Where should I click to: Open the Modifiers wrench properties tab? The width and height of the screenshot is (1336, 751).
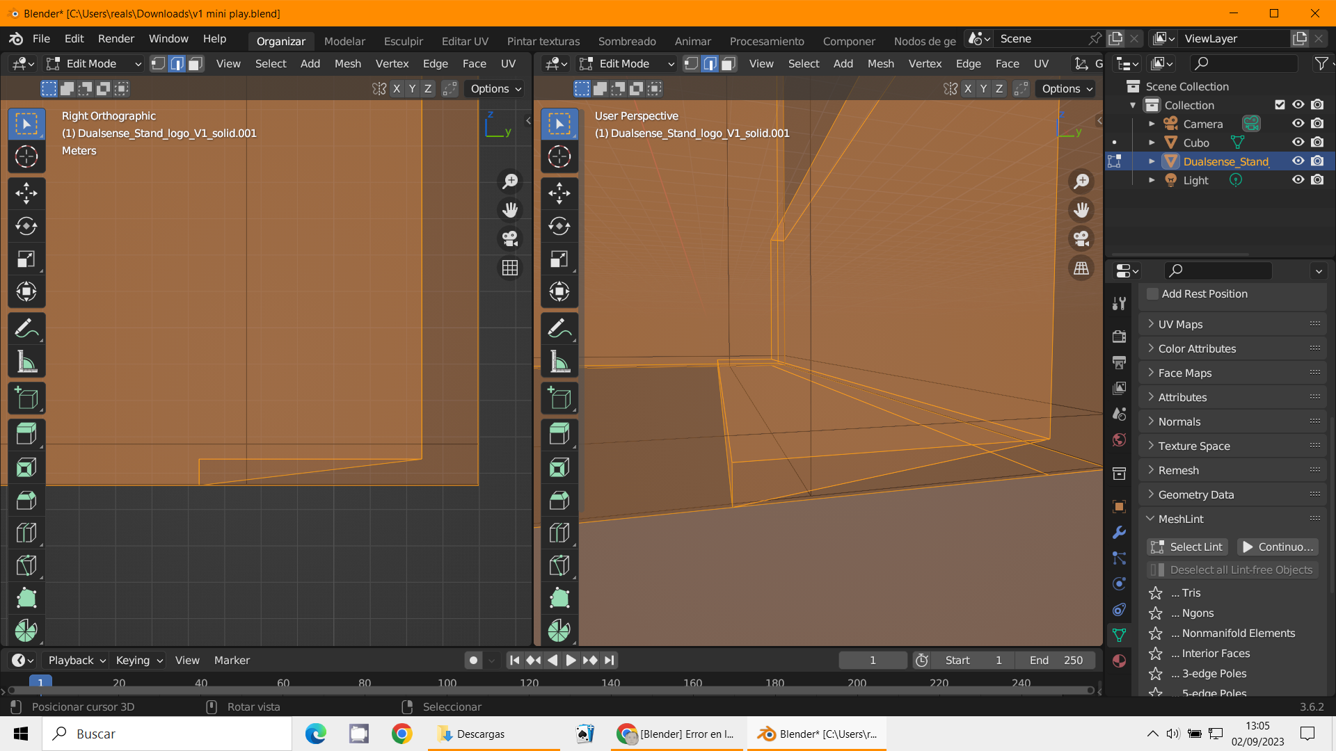(1119, 532)
